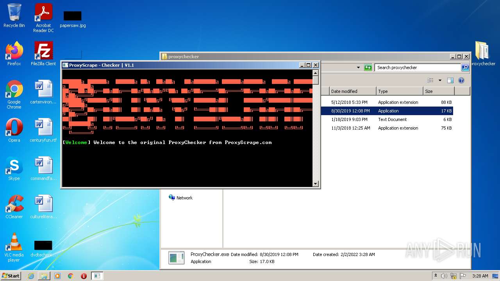
Task: Open the Firefox desktop shortcut
Action: 14,53
